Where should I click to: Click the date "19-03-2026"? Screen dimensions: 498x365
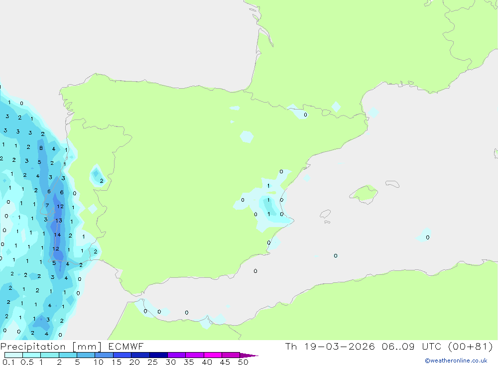339,346
